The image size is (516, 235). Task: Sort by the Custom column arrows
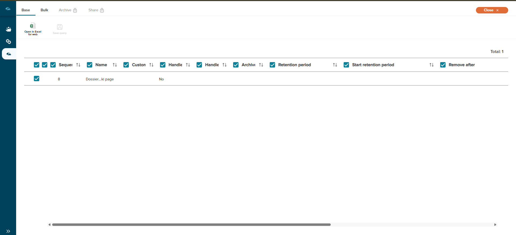tap(151, 65)
